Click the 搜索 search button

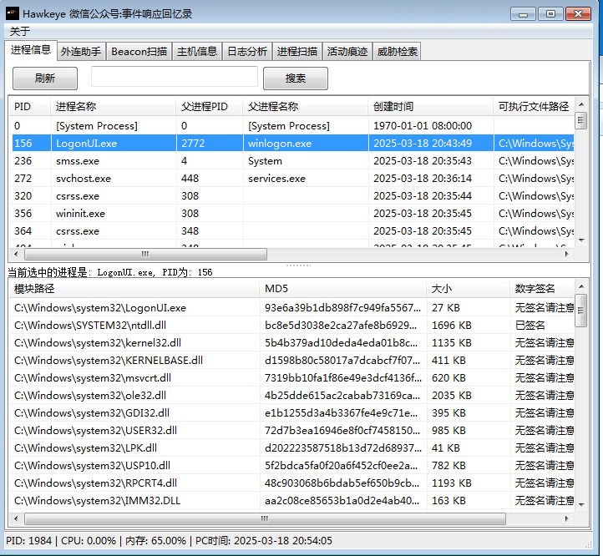point(296,78)
